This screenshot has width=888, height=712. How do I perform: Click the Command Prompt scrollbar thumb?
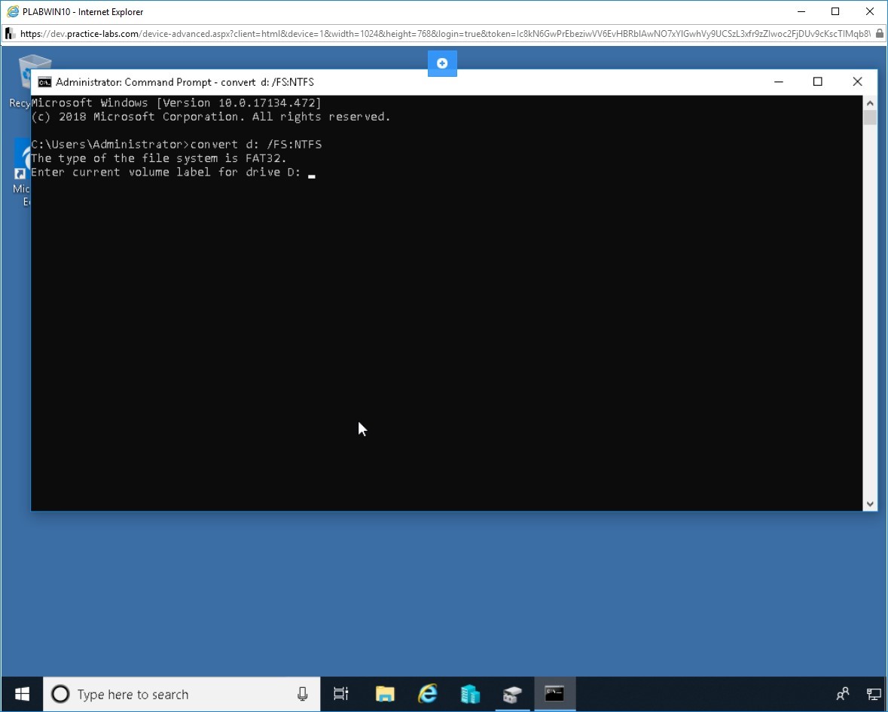click(870, 118)
